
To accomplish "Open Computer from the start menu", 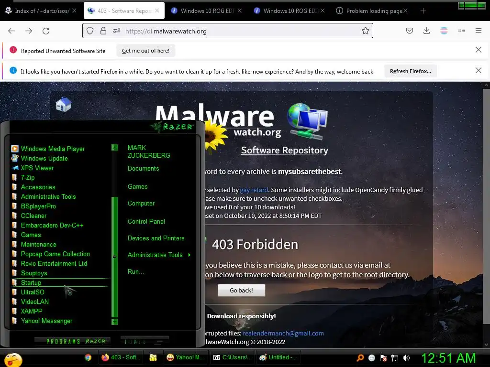I will click(x=141, y=204).
